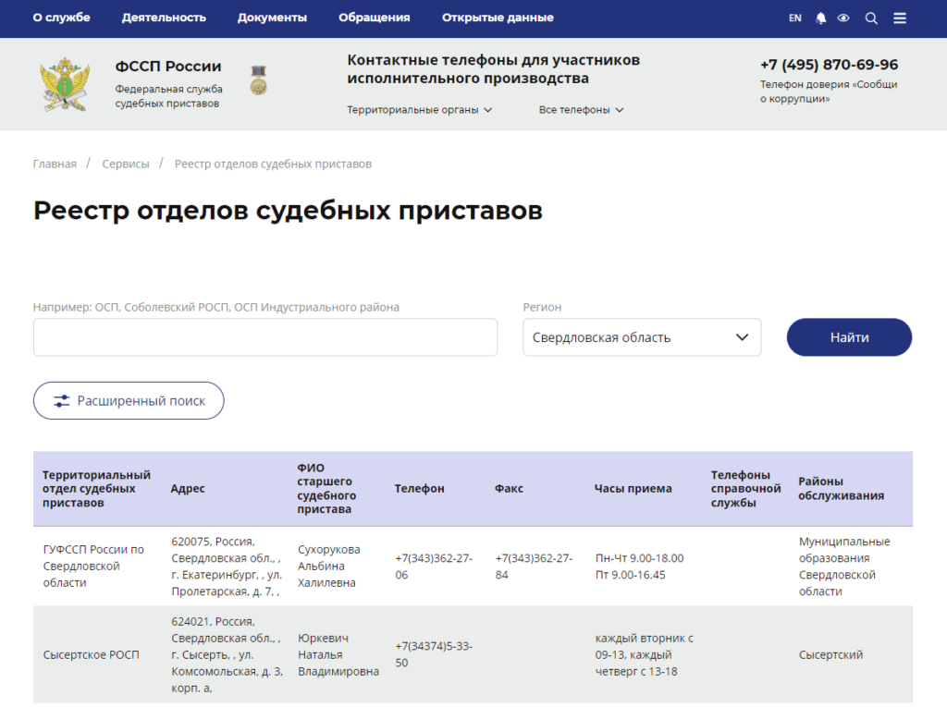The image size is (947, 707).
Task: Open Документы menu item
Action: [x=272, y=18]
